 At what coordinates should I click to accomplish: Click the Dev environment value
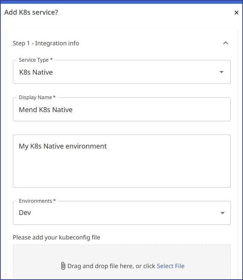click(25, 213)
